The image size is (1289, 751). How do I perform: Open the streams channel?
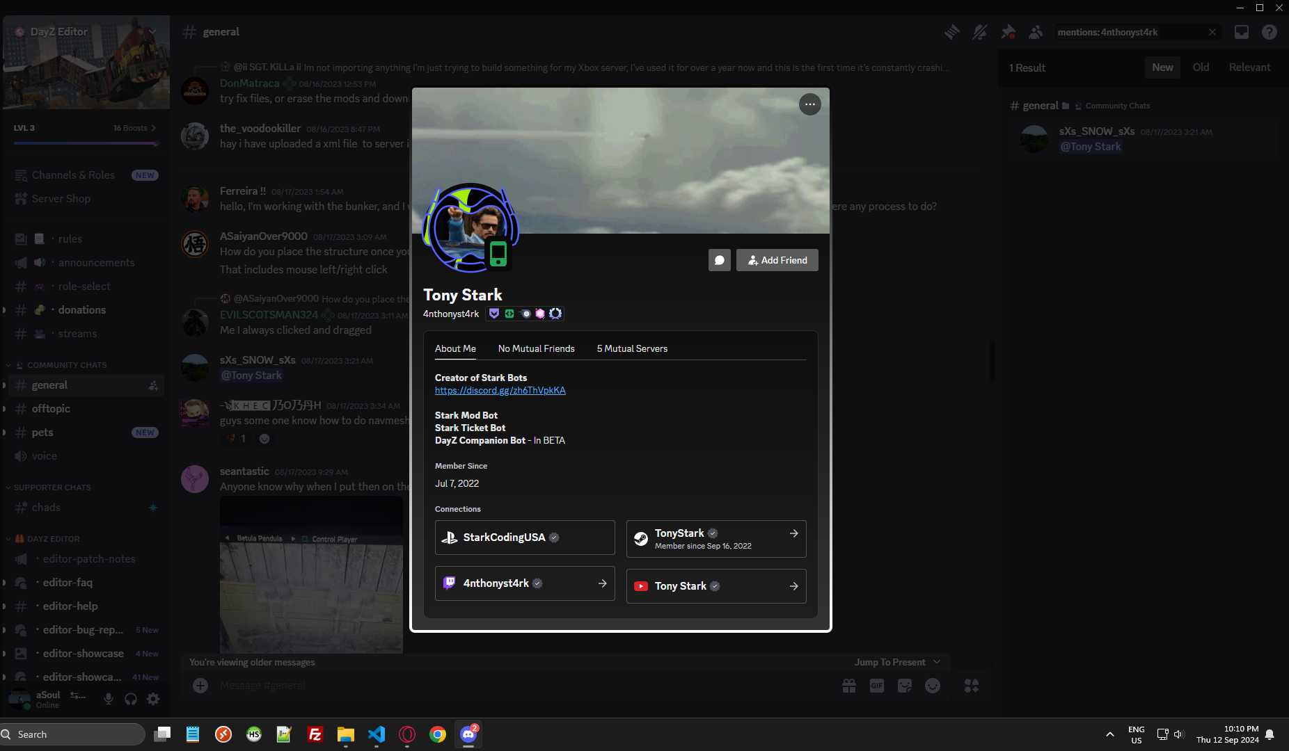[86, 334]
